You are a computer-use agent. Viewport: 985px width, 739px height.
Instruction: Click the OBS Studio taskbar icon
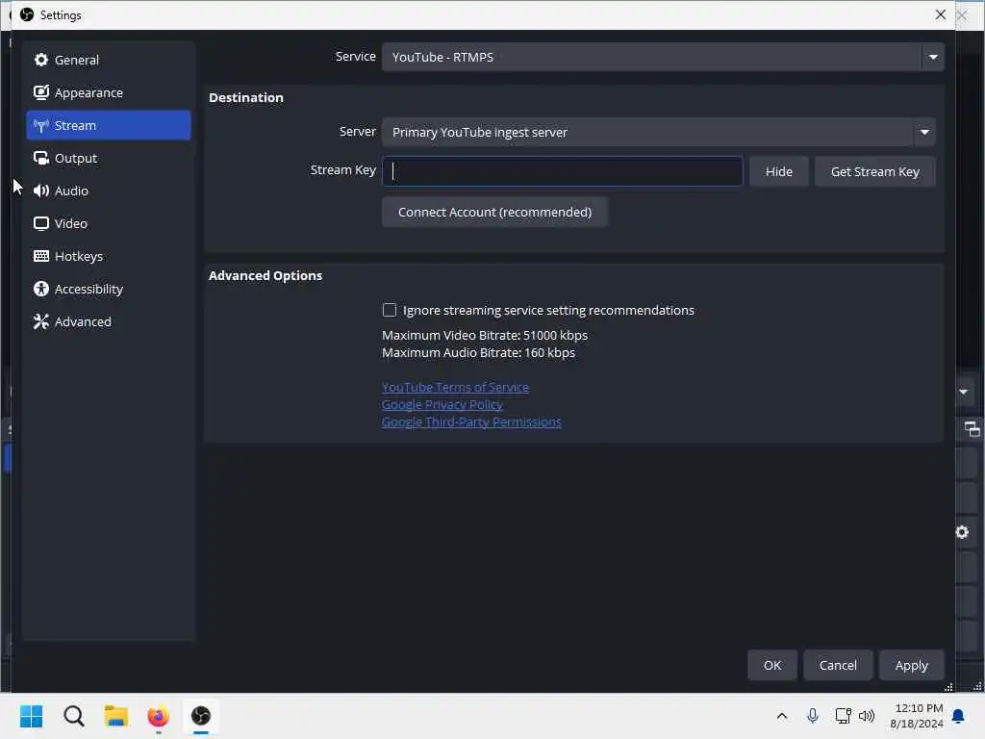(201, 716)
